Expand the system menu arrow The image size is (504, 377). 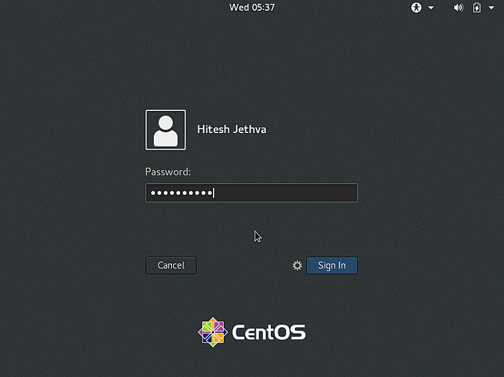tap(491, 7)
